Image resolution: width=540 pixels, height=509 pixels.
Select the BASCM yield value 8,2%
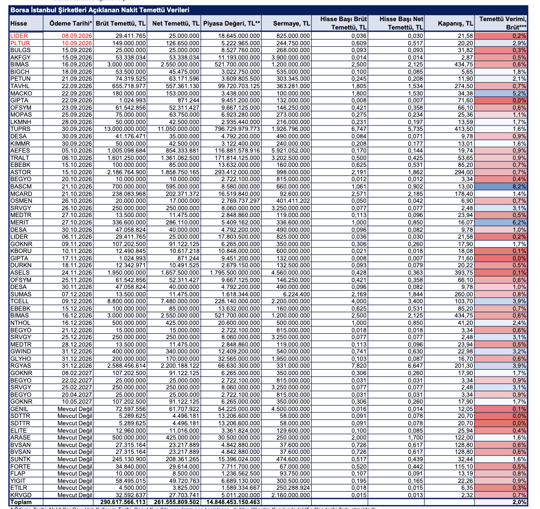point(519,187)
